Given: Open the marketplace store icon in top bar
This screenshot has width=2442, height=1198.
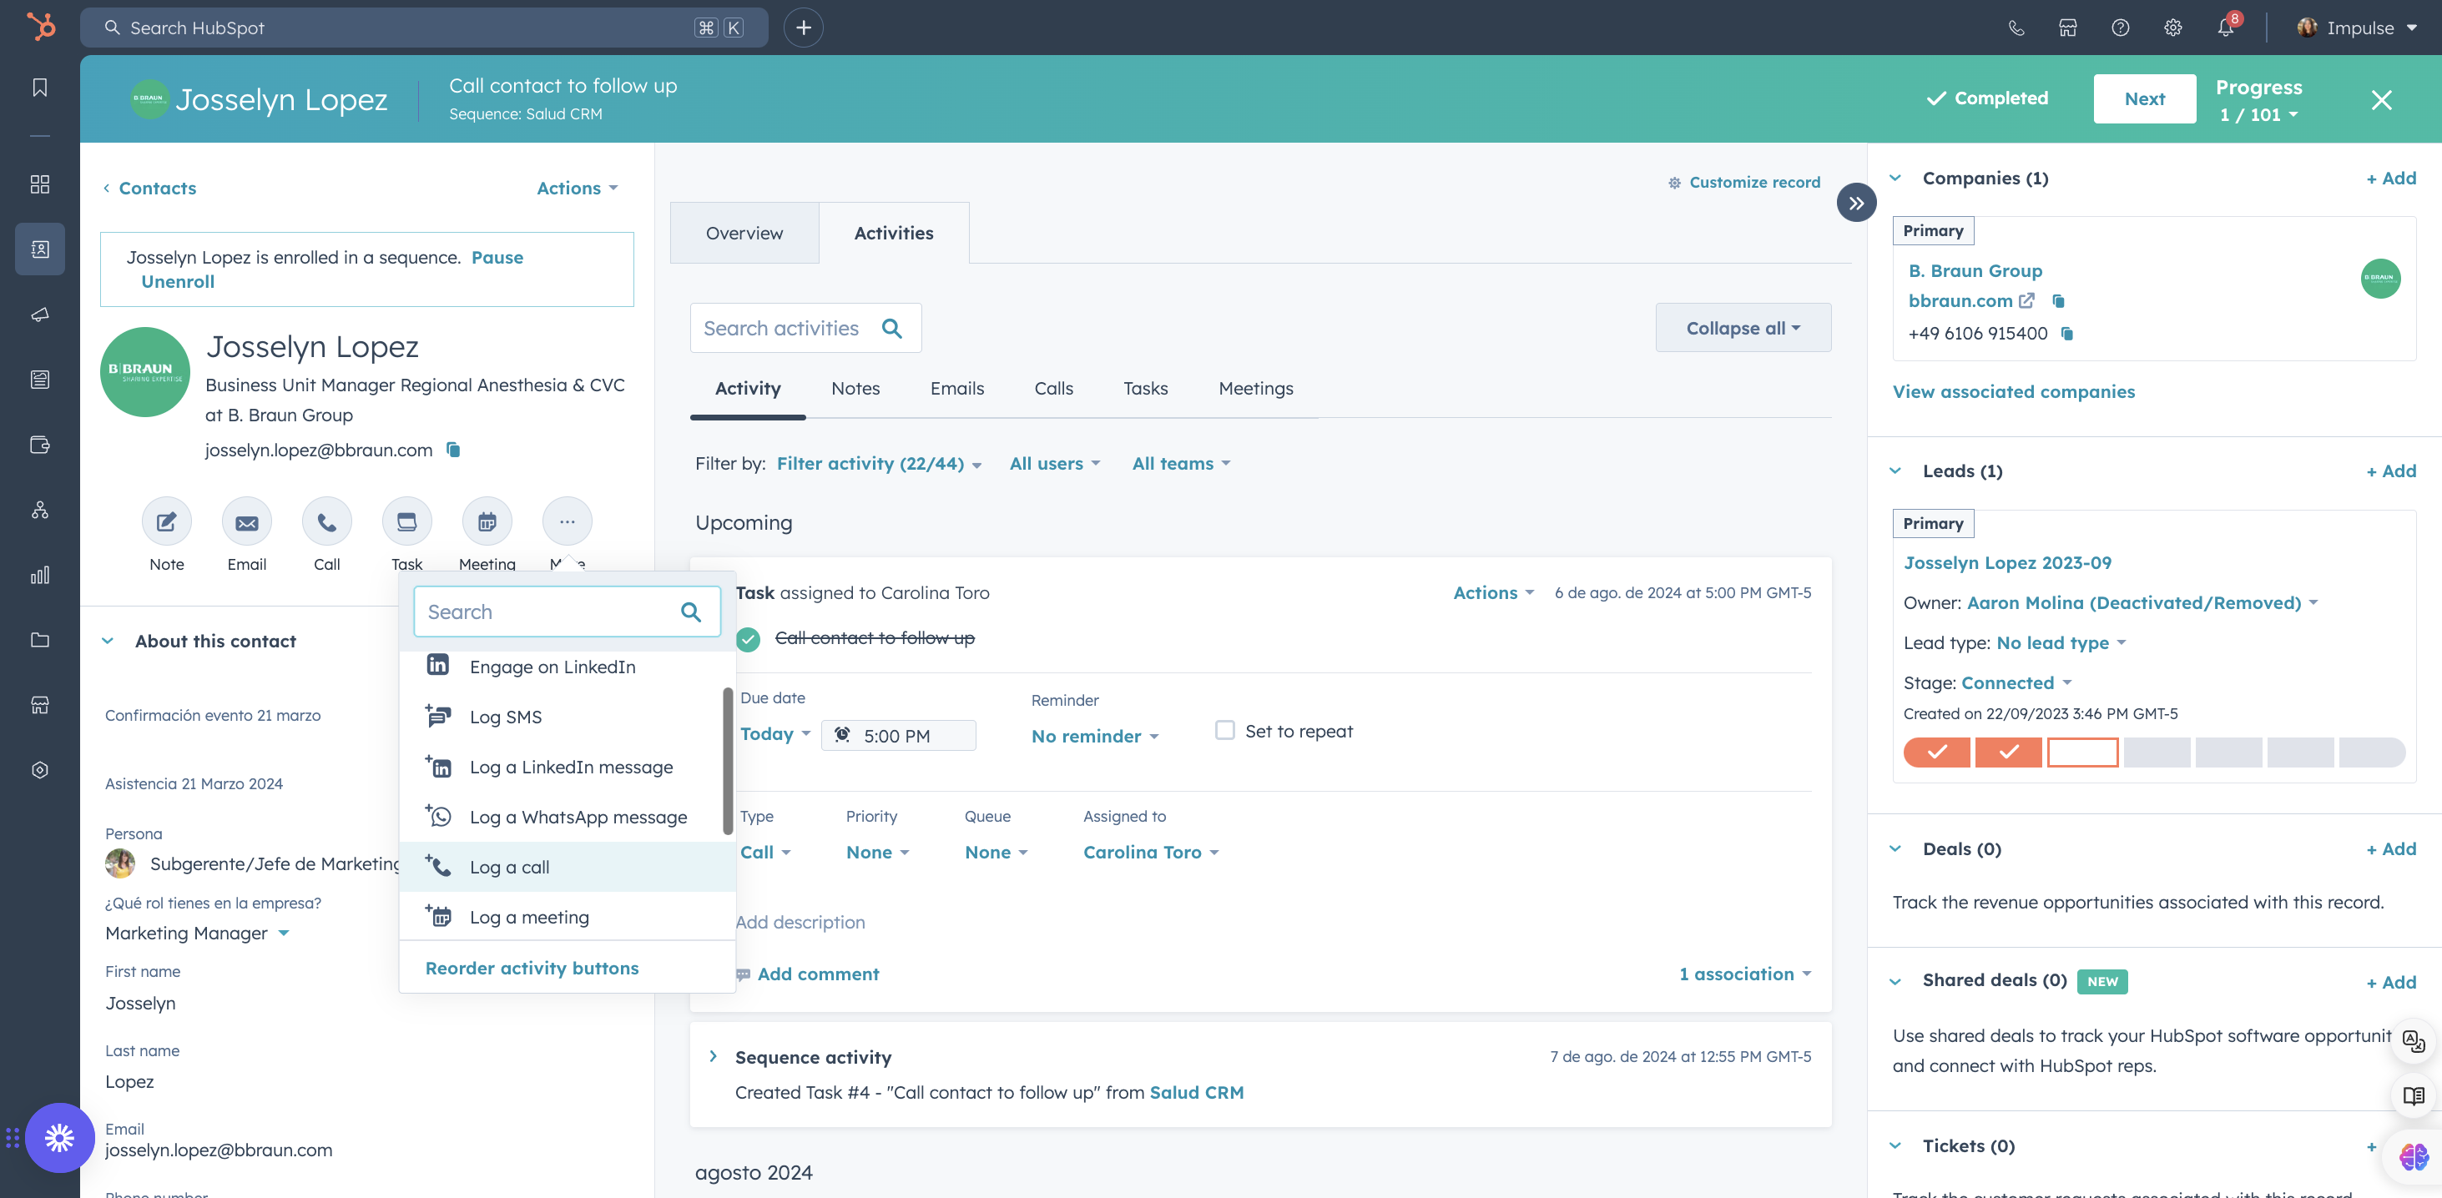Looking at the screenshot, I should click(2068, 28).
